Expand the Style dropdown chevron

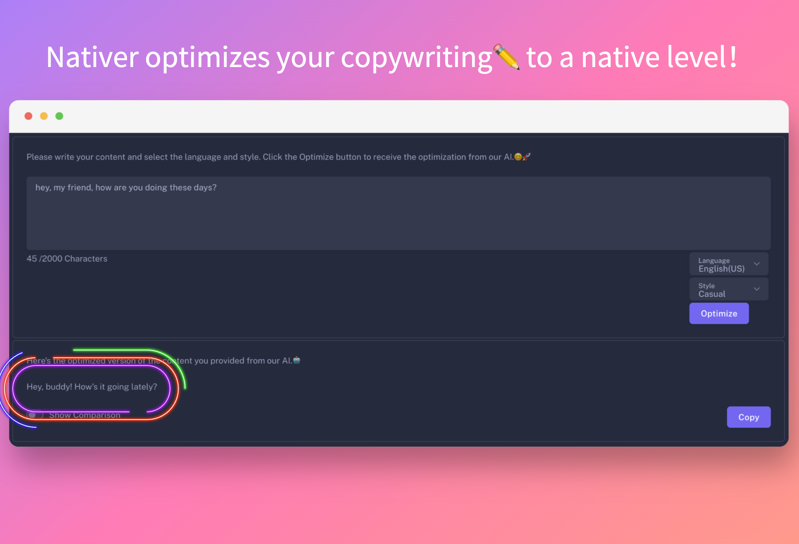click(756, 289)
